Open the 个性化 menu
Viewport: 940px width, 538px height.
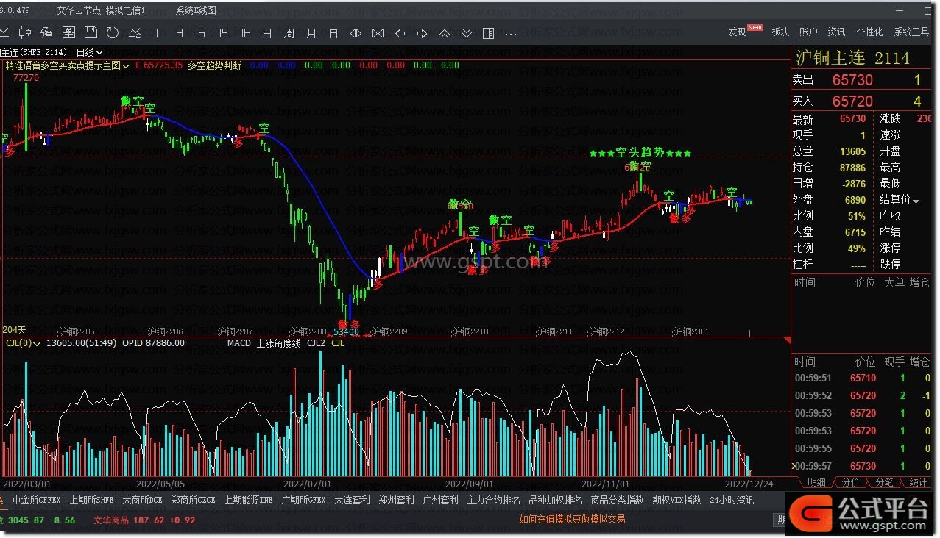[869, 32]
